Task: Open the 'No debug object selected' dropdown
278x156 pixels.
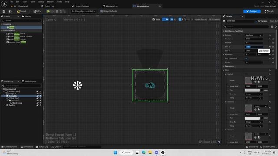Action: coord(83,11)
